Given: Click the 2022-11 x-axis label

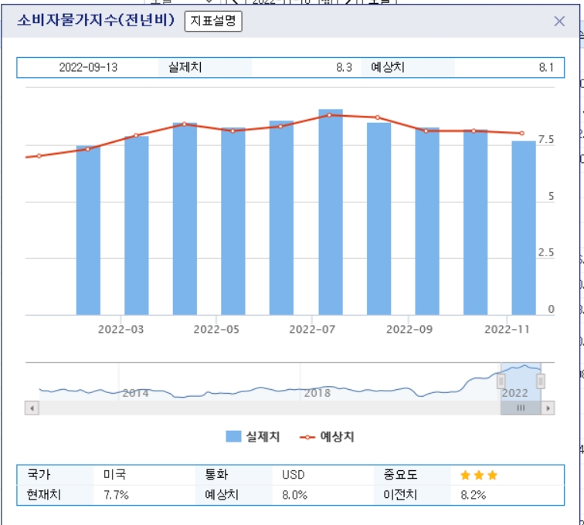Looking at the screenshot, I should (x=507, y=329).
